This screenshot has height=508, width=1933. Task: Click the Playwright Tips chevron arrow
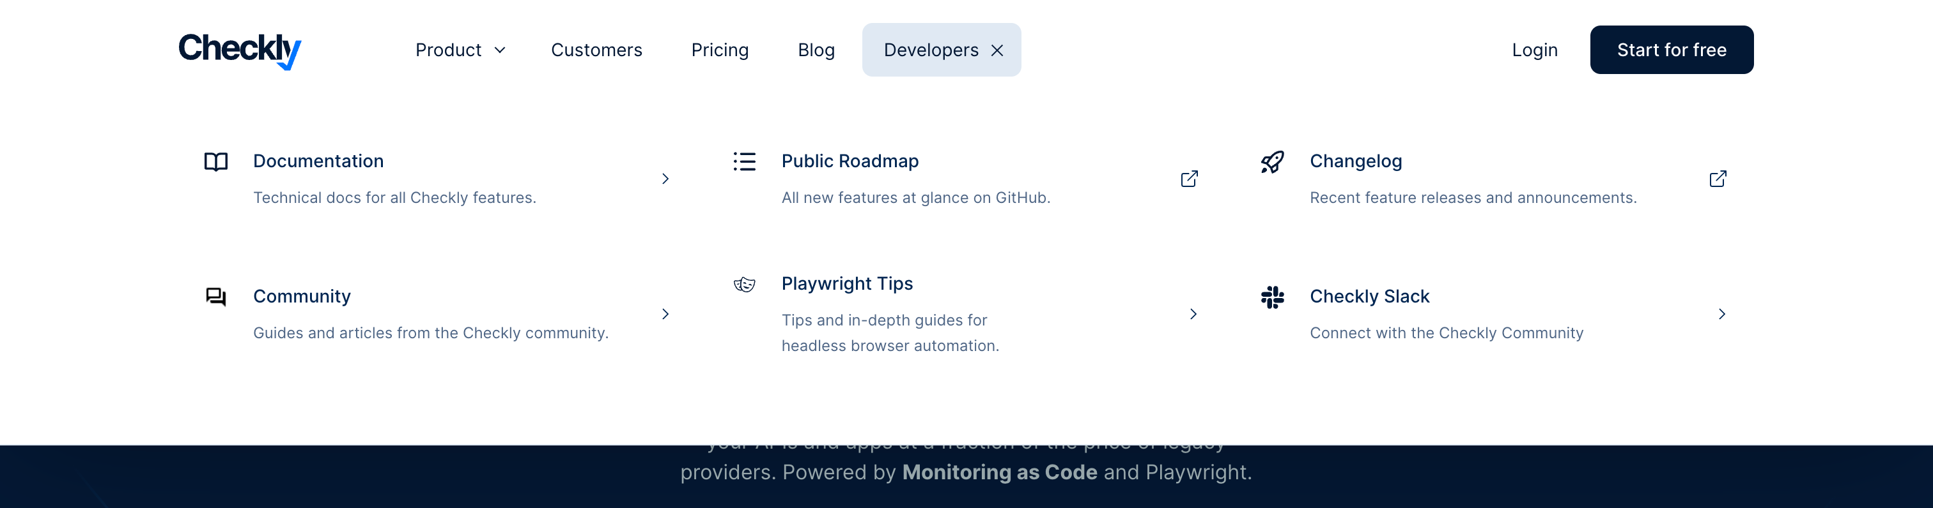pos(1193,314)
